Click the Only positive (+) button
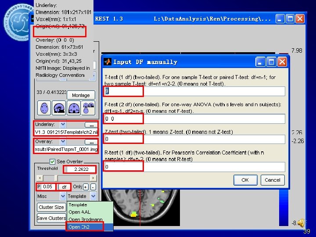This screenshot has width=316, height=237. (x=86, y=187)
